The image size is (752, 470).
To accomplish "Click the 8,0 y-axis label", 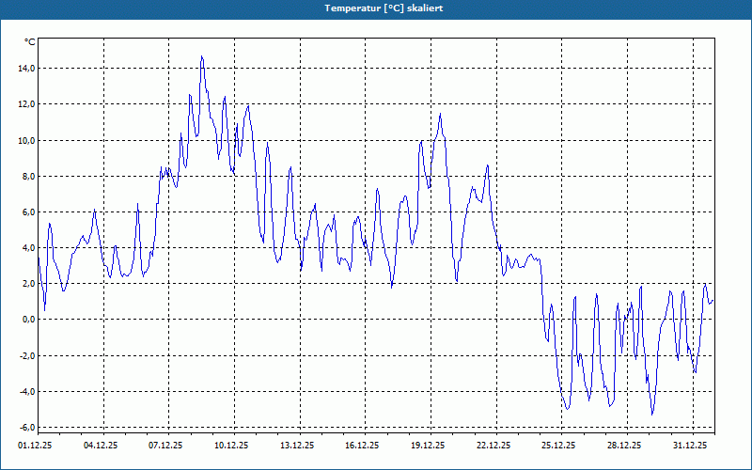I will click(x=29, y=177).
